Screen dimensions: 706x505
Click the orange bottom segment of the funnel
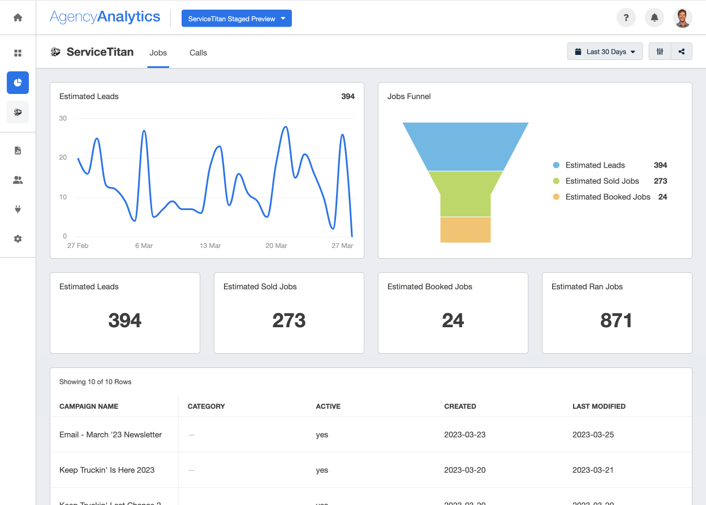(466, 230)
